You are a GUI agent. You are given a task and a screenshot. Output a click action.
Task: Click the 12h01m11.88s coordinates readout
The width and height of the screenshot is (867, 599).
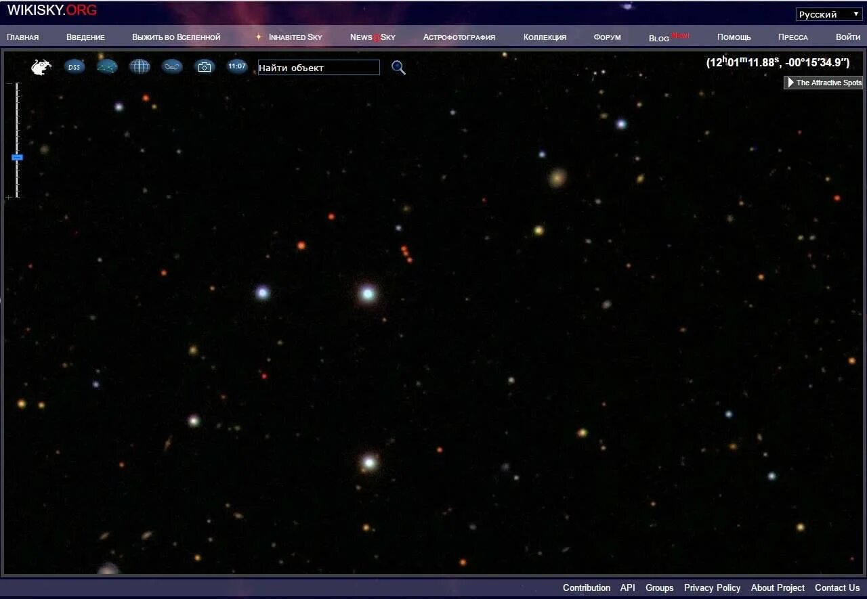coord(778,62)
